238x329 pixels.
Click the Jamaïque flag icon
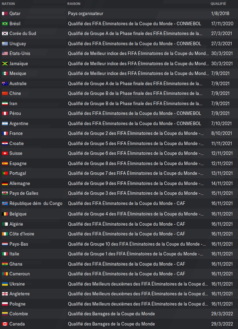(x=5, y=63)
